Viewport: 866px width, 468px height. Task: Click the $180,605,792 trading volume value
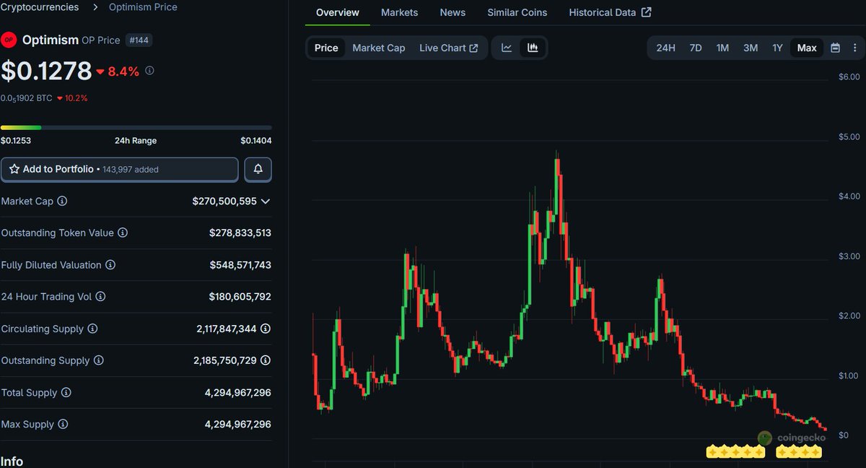pyautogui.click(x=240, y=297)
